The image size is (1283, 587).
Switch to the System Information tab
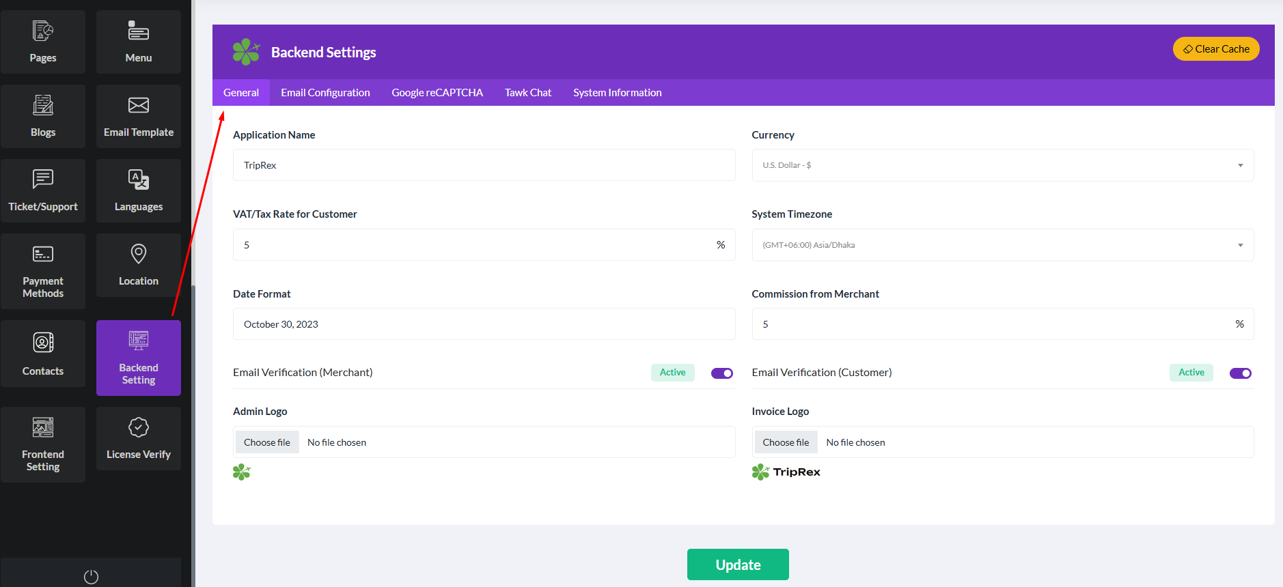pos(618,93)
